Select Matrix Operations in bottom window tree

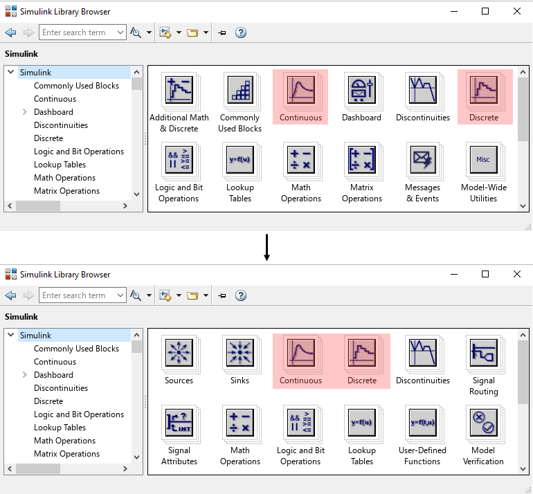[x=66, y=454]
